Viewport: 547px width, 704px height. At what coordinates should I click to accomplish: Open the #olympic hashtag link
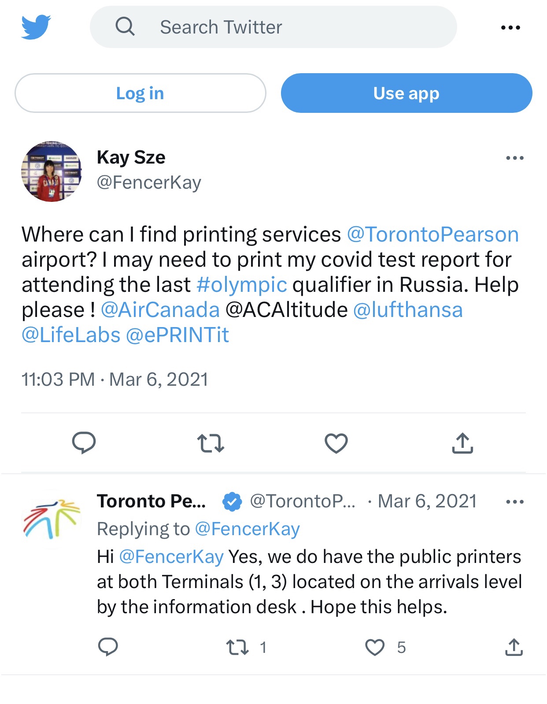(x=242, y=285)
